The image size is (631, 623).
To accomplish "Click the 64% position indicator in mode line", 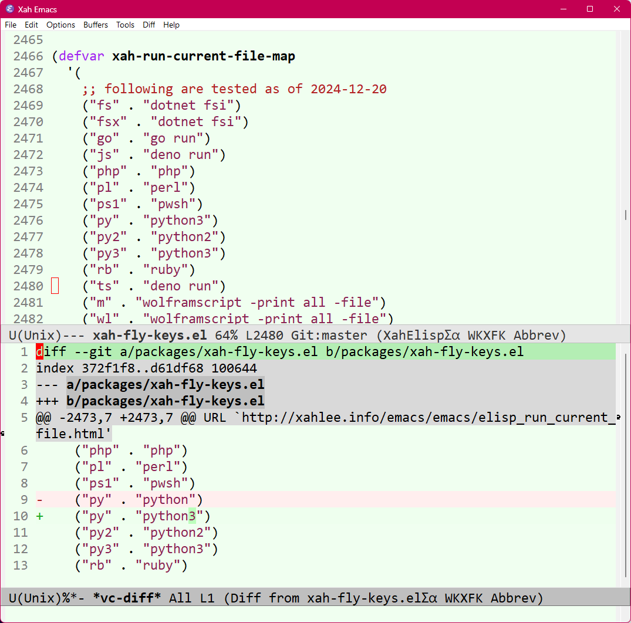I will [x=226, y=335].
